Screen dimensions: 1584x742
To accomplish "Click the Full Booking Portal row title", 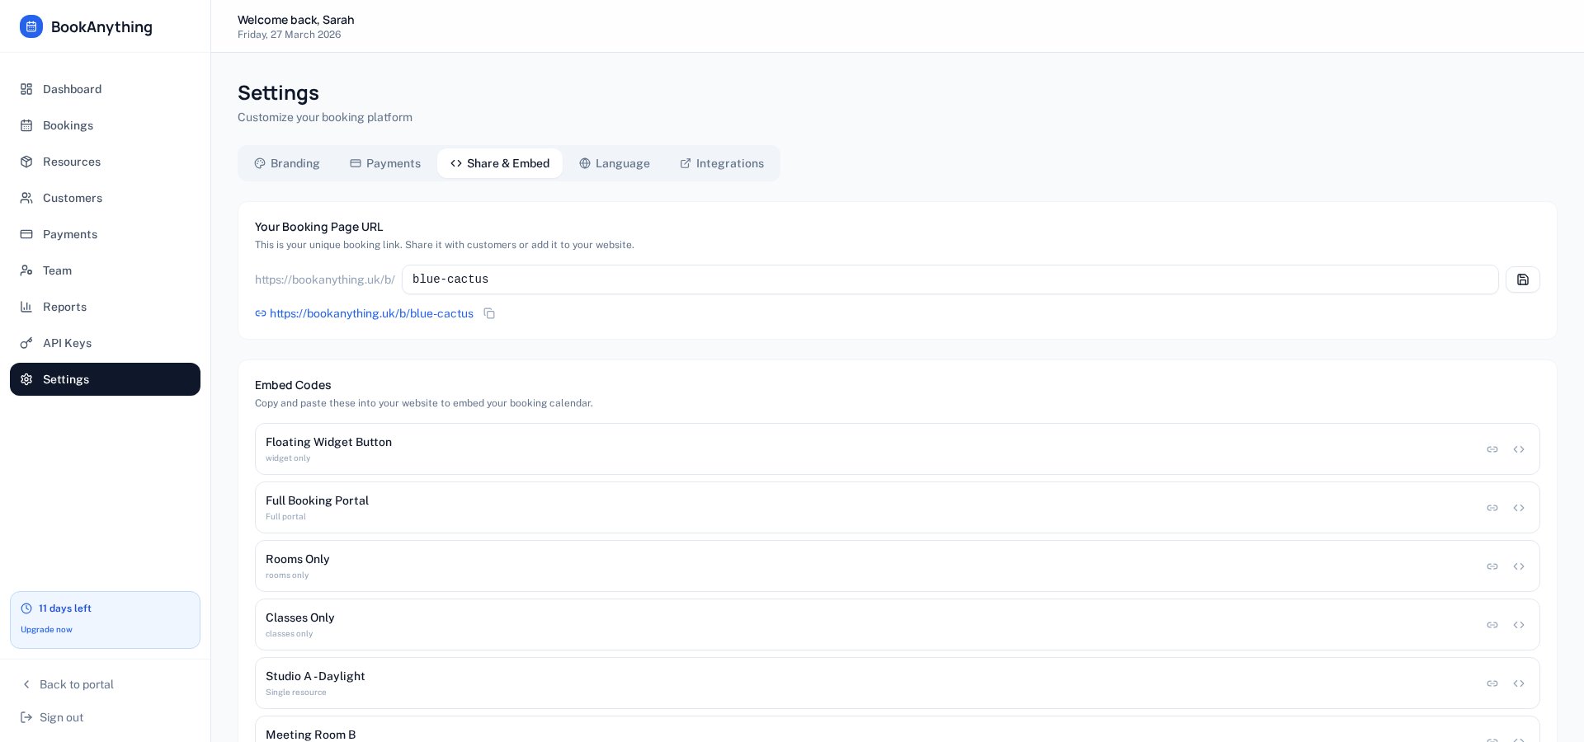I will 317,500.
